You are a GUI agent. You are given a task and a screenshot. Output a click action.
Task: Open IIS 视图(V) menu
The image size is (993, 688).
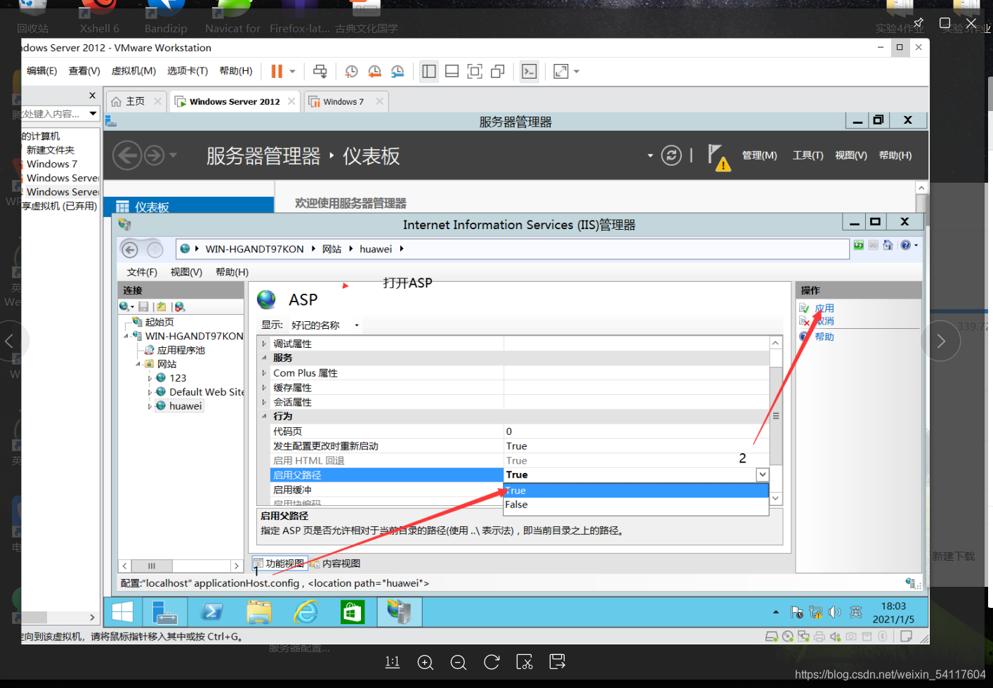[x=186, y=272]
